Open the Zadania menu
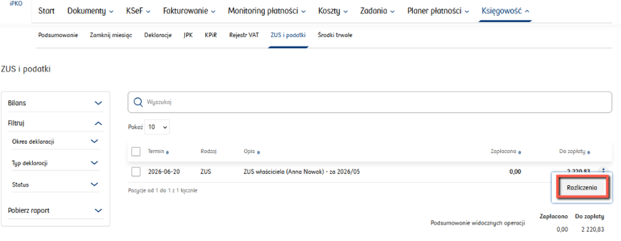621x241 pixels. click(378, 12)
